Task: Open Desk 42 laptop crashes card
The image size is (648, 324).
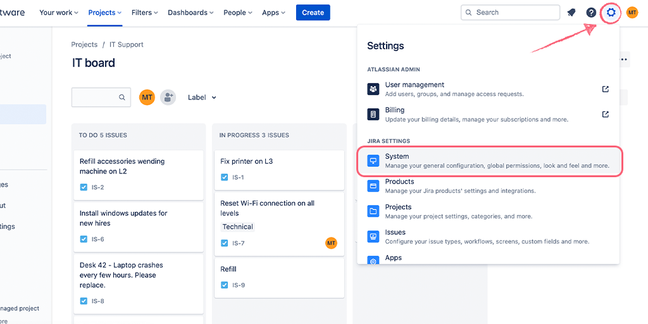Action: tap(139, 284)
